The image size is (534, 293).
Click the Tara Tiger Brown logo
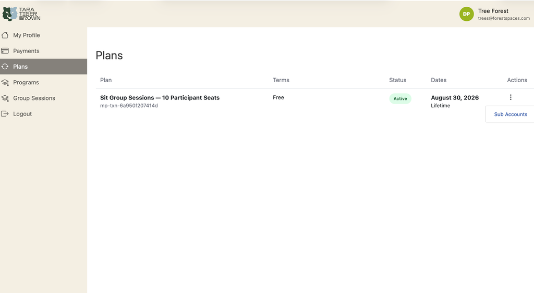pos(21,14)
